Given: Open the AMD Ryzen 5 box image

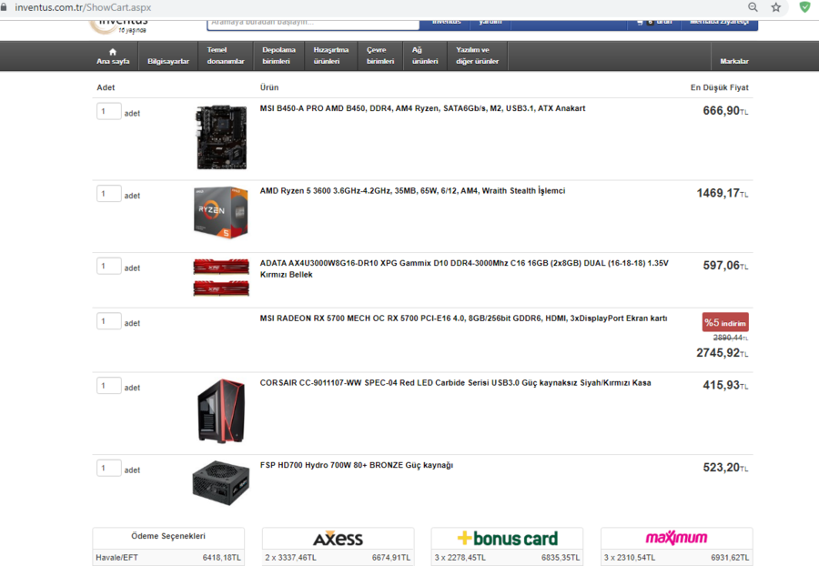Looking at the screenshot, I should pos(221,213).
